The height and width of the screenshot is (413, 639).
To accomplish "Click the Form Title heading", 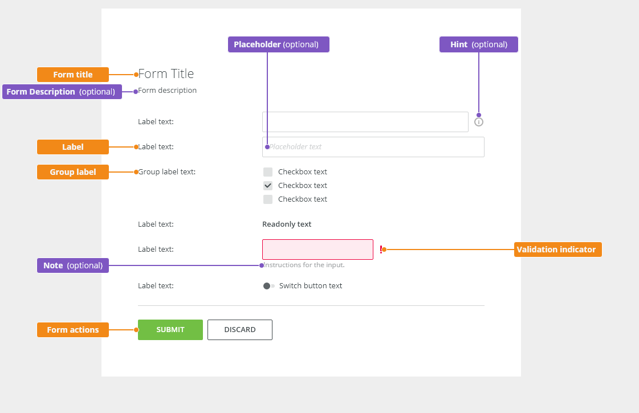I will [166, 73].
